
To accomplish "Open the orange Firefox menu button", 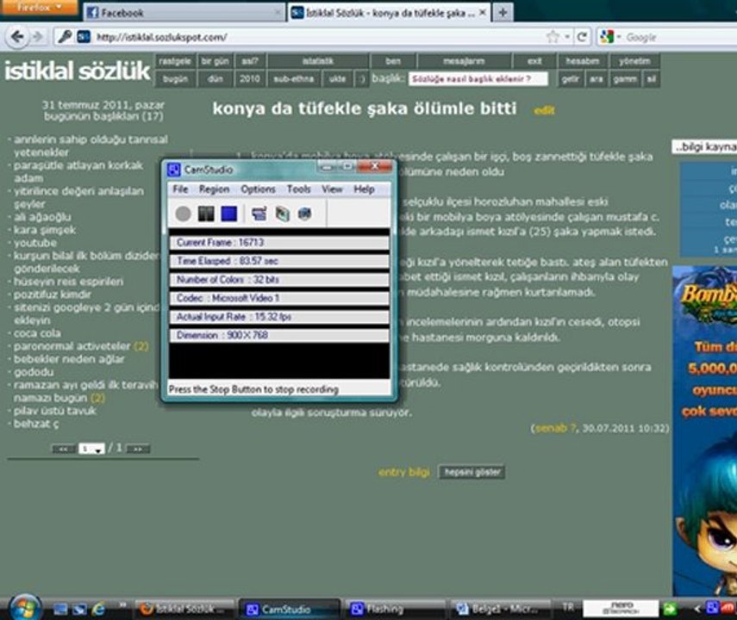I will (39, 7).
